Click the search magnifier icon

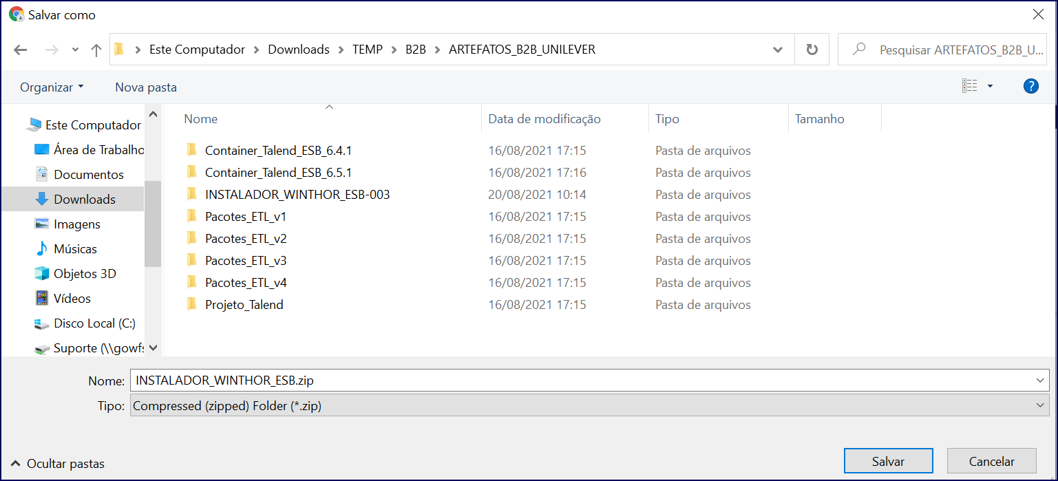tap(858, 50)
